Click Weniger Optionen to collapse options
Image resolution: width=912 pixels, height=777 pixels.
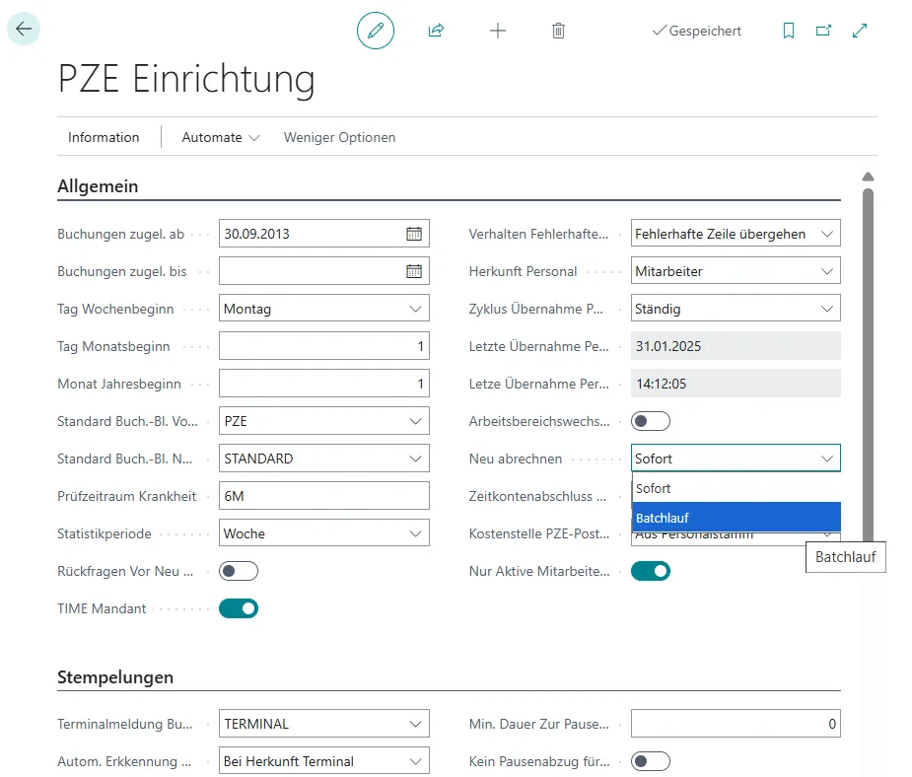pos(338,137)
